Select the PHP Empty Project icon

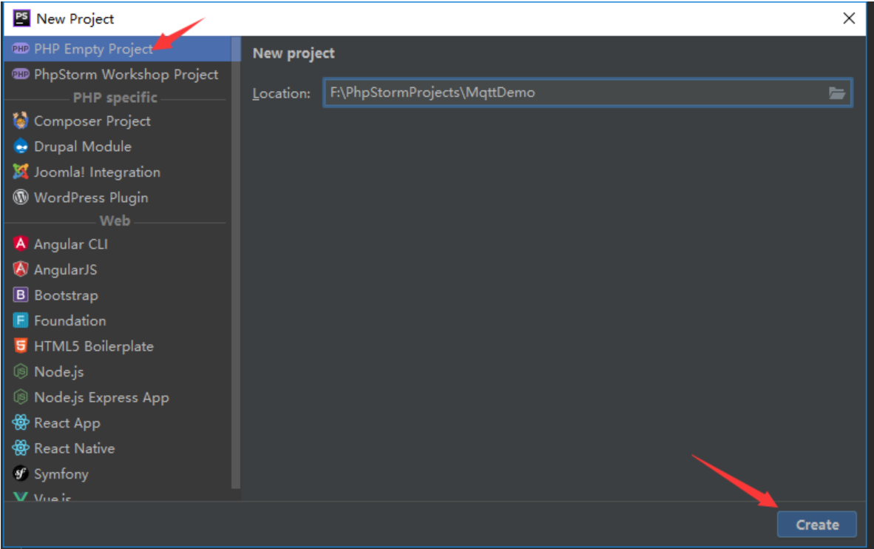(x=21, y=49)
